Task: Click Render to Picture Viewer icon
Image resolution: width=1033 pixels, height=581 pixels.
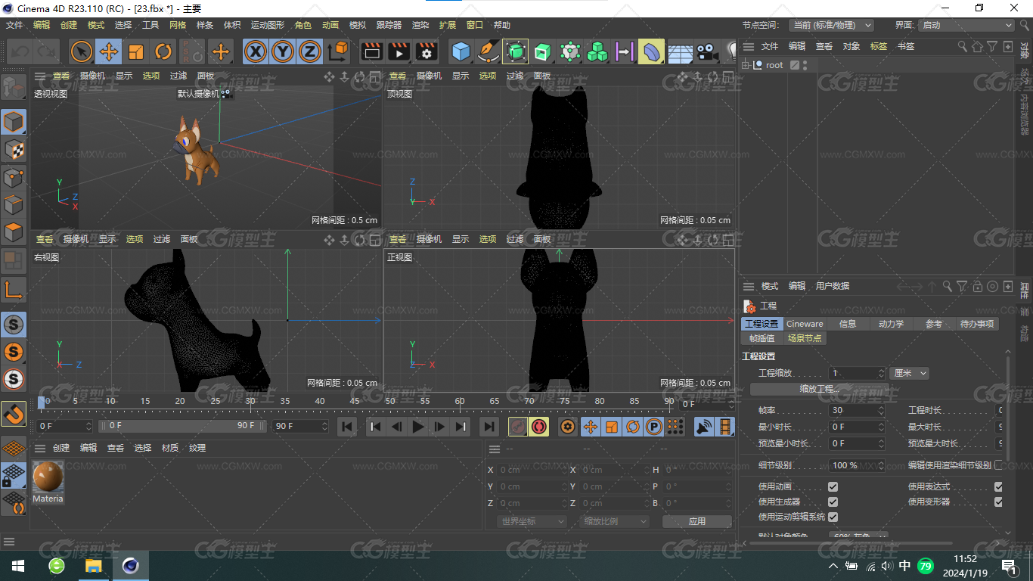Action: coord(399,51)
